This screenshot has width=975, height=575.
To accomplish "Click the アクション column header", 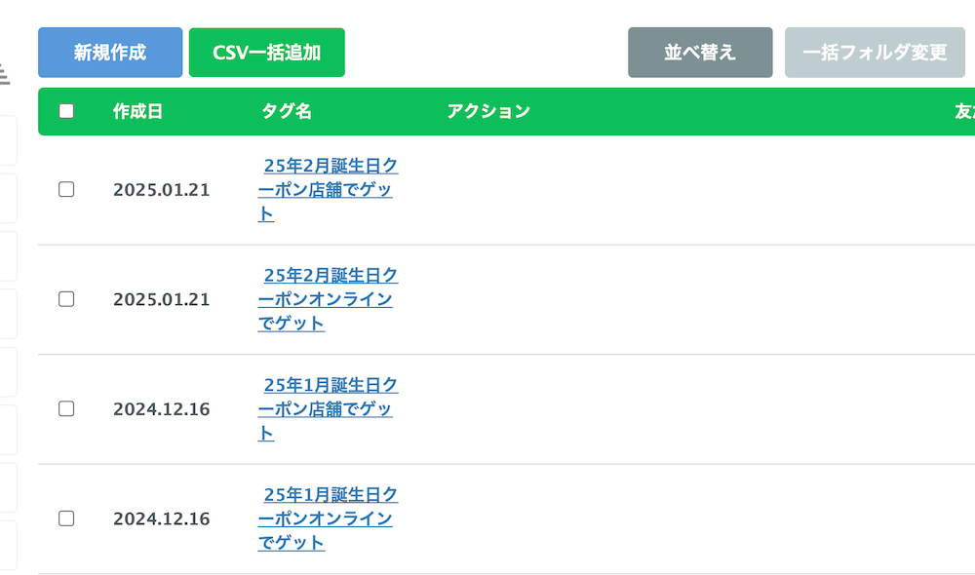I will click(x=487, y=111).
